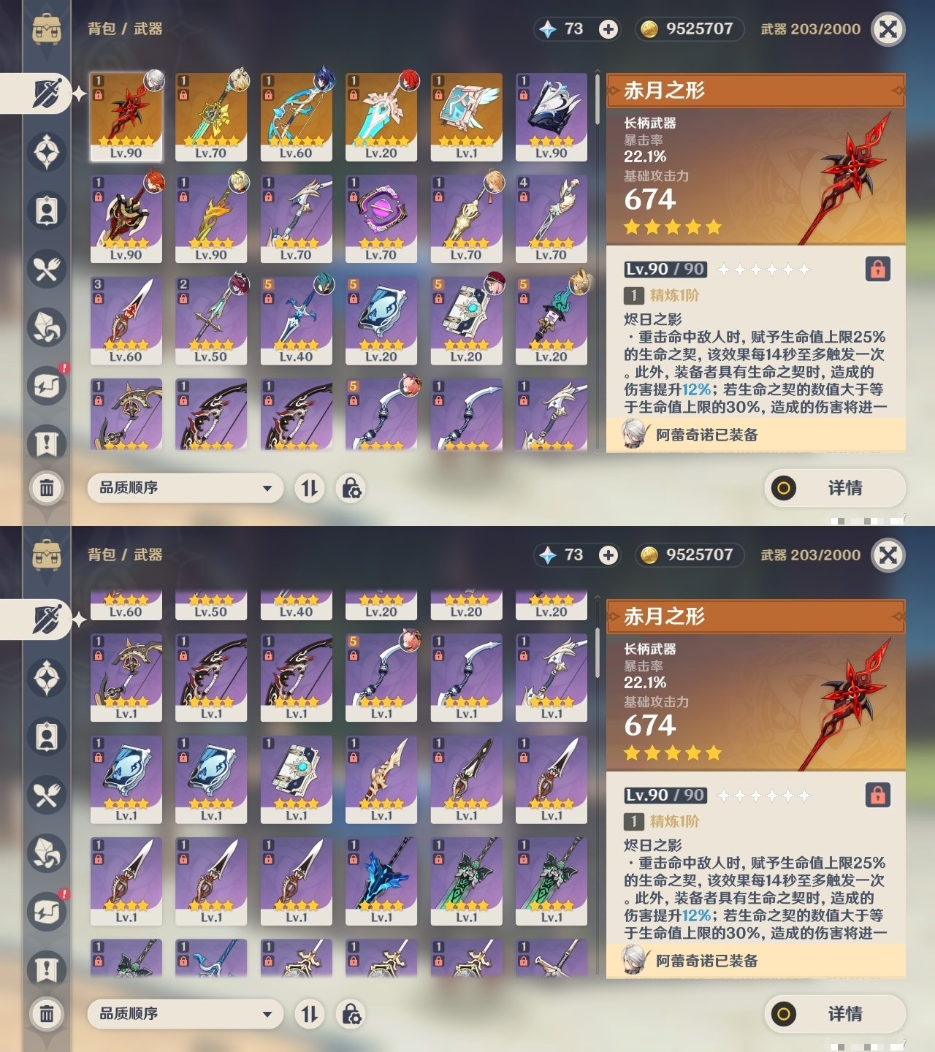
Task: Open the Food tab in lower sidebar
Action: pos(47,795)
